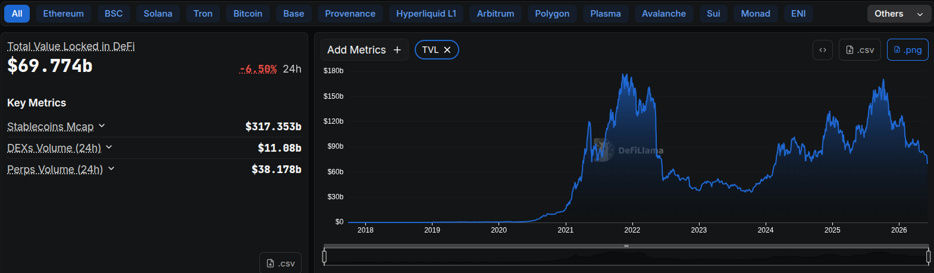Choose the Avalanche chain tab
The image size is (934, 273).
coord(664,14)
